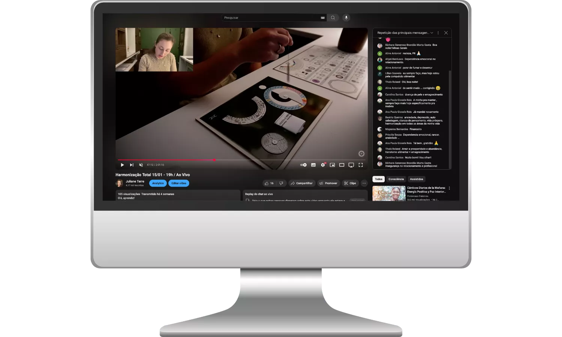This screenshot has height=337, width=562.
Task: Search by voice with the microphone
Action: click(x=346, y=18)
